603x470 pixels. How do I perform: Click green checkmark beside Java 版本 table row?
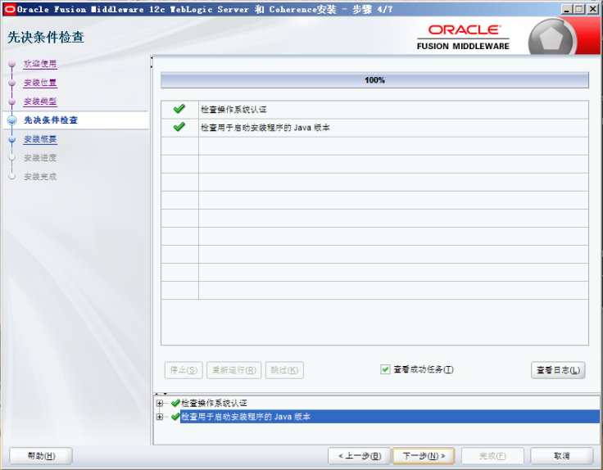tap(179, 127)
